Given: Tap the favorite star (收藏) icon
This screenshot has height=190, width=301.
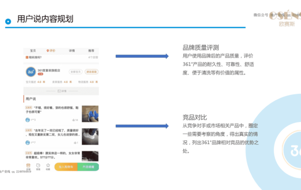Looking at the screenshot, I should coord(48,167).
